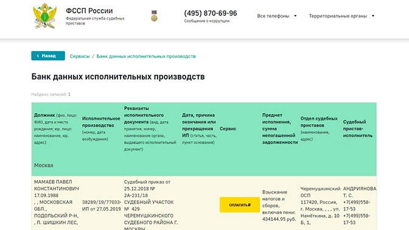Click the back chevron in Назад button
409x230 pixels.
[x=38, y=56]
